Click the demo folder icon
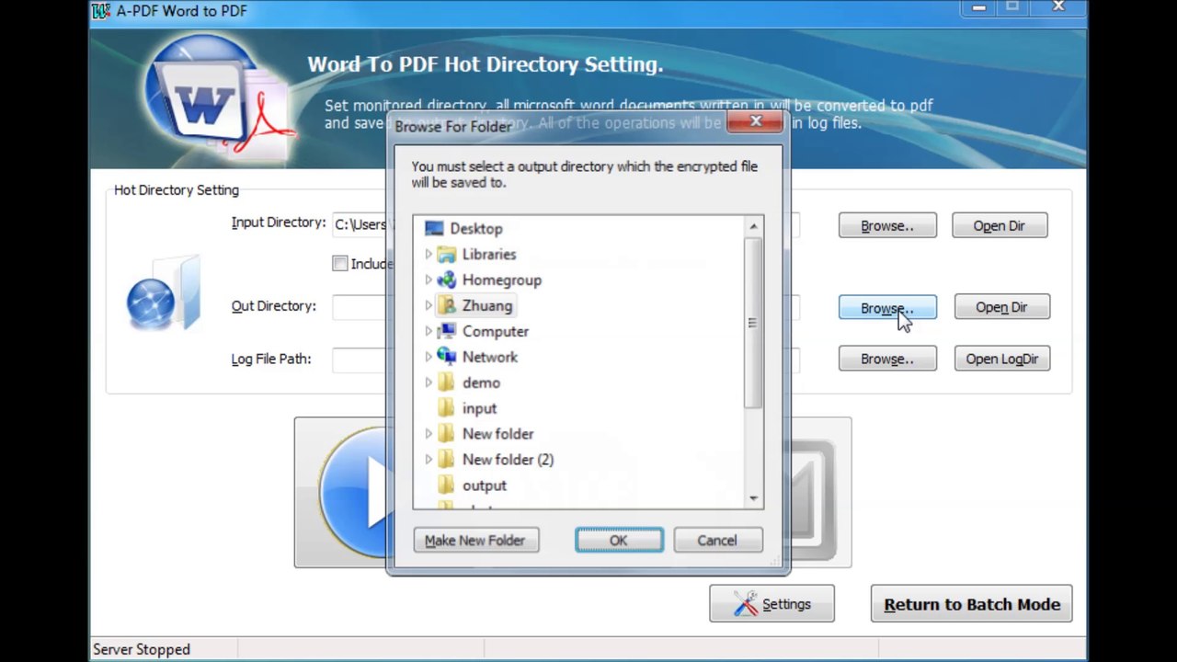The image size is (1177, 662). (447, 382)
